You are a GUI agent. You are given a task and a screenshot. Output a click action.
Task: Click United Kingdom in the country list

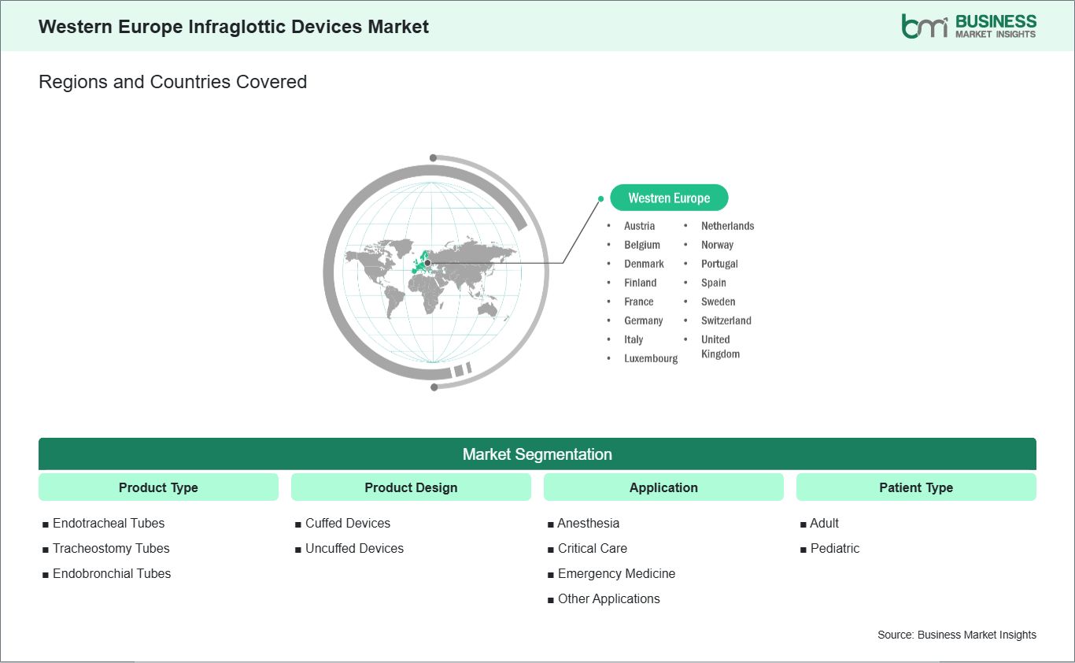(x=720, y=346)
